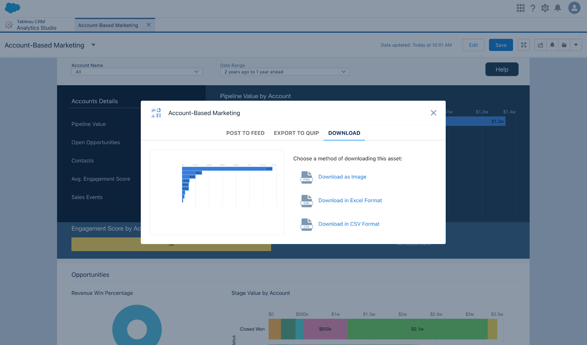Image resolution: width=587 pixels, height=345 pixels.
Task: Open the Date Range filter dropdown
Action: 285,72
